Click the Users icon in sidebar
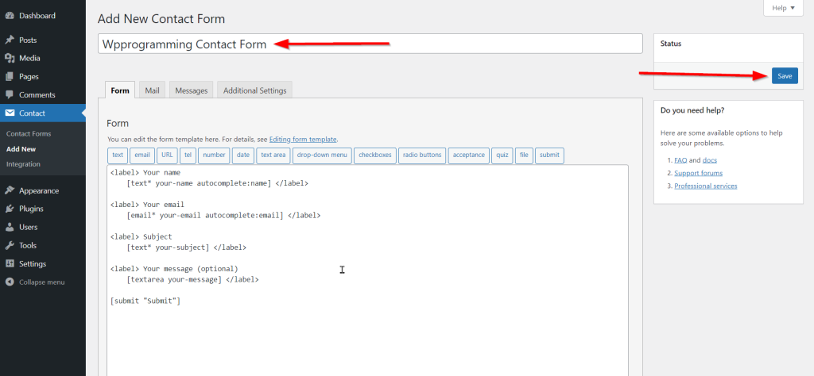Screen dimensions: 814x376 point(10,227)
